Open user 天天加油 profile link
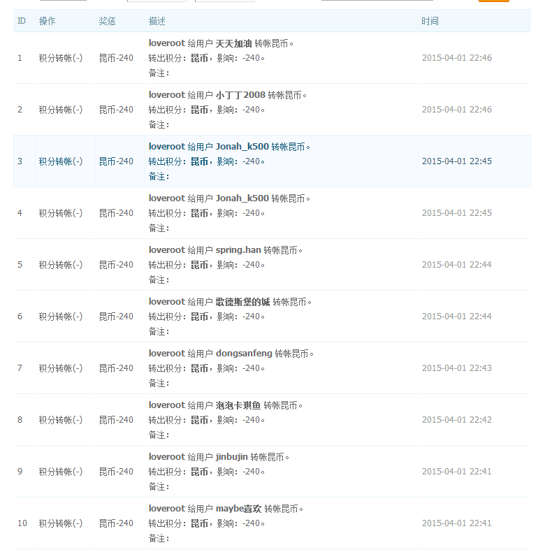 233,43
